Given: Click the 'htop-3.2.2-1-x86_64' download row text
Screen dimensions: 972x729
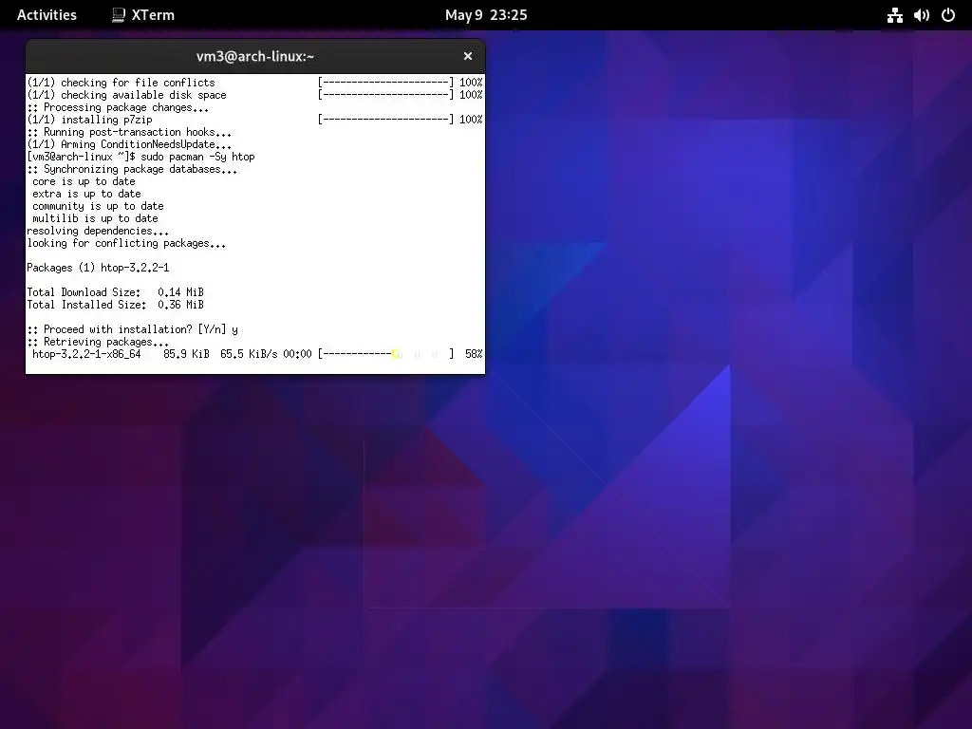Looking at the screenshot, I should coord(86,354).
